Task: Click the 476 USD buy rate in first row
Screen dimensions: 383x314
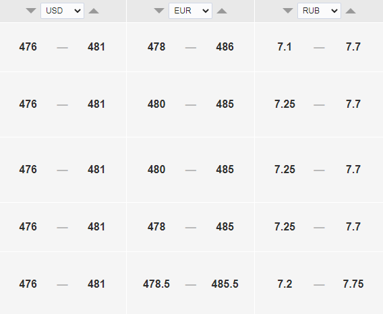Action: point(28,47)
